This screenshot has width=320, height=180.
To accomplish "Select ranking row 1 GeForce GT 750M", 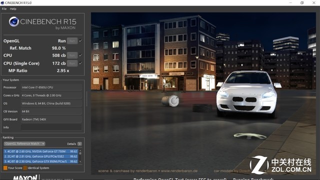I will 41,151.
